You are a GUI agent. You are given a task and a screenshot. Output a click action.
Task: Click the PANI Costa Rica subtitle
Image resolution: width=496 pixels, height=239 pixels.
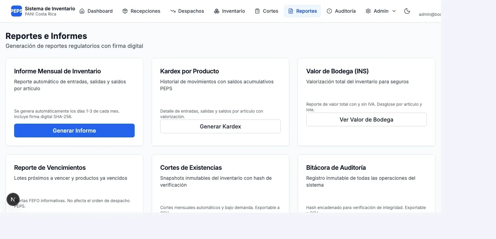coord(40,14)
